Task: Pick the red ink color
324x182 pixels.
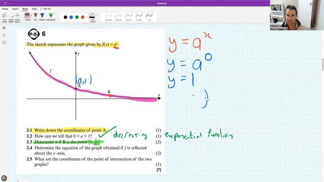Action: (83, 17)
